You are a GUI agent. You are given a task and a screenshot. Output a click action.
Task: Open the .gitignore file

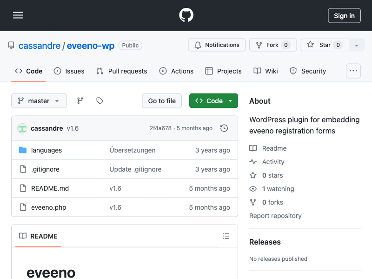tap(45, 169)
